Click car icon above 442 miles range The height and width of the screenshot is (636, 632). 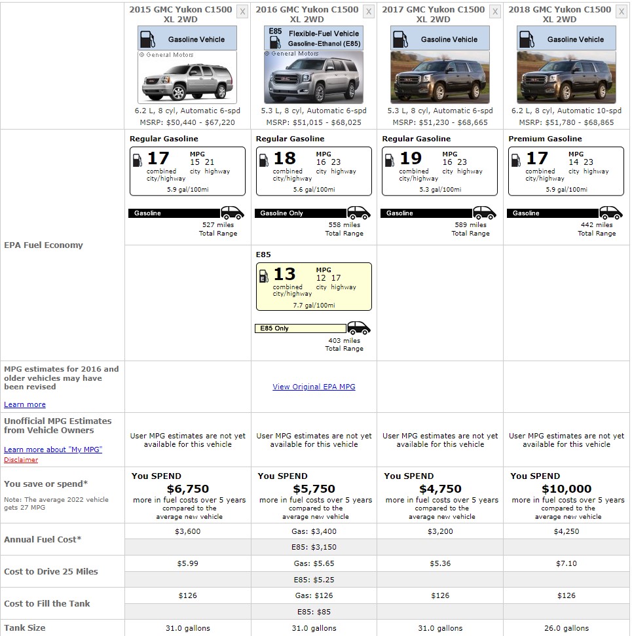(611, 213)
